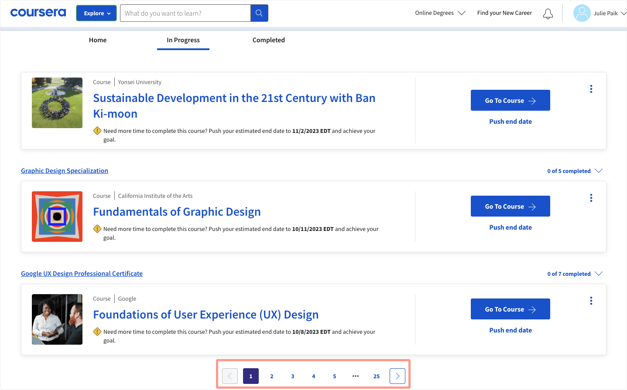Jump to page 25
Viewport: 627px width, 390px height.
(377, 376)
